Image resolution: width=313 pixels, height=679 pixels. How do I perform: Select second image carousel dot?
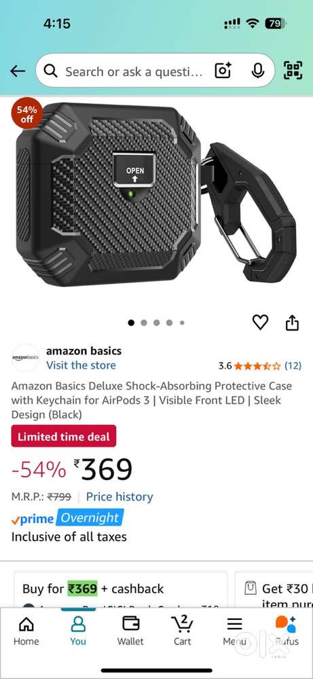(144, 323)
